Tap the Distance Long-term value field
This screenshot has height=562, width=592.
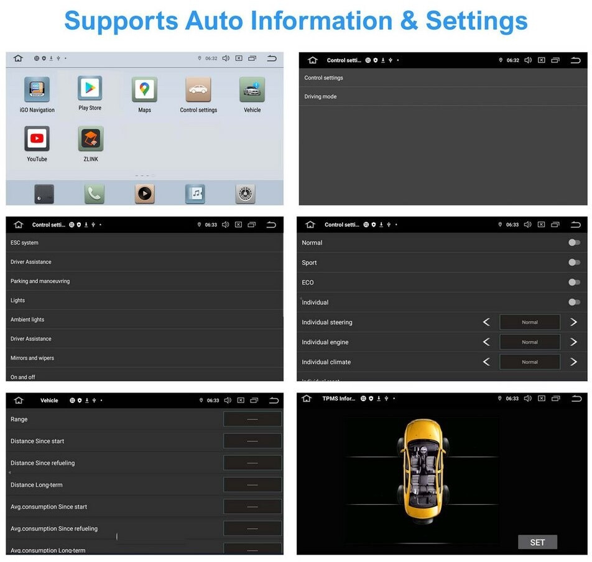pyautogui.click(x=252, y=485)
